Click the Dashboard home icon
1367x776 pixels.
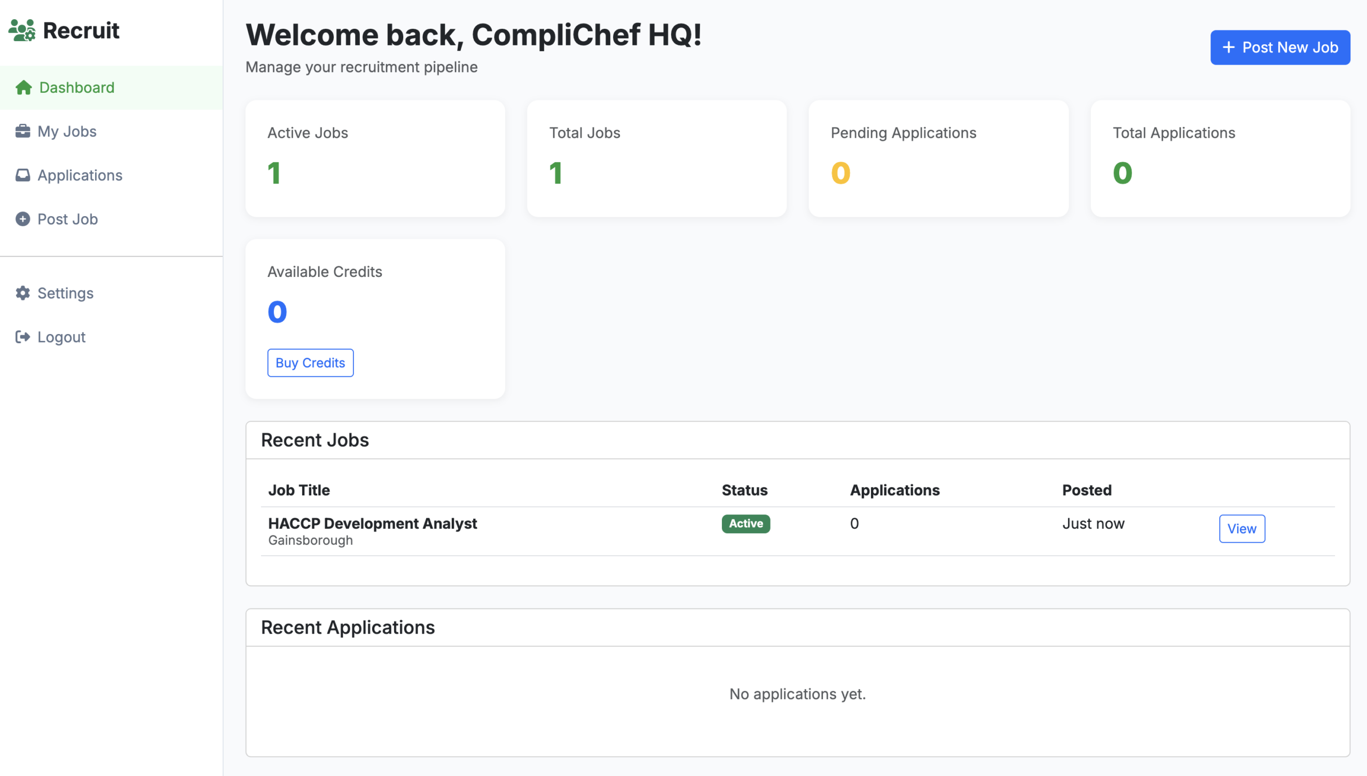[x=23, y=88]
